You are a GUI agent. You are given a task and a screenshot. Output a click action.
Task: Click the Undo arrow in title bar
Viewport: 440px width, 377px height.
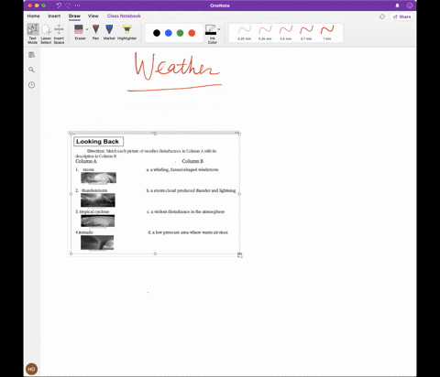pyautogui.click(x=59, y=5)
